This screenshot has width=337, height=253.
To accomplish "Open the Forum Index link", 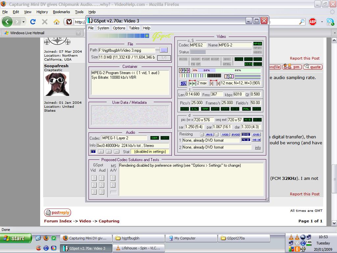I will 58,221.
